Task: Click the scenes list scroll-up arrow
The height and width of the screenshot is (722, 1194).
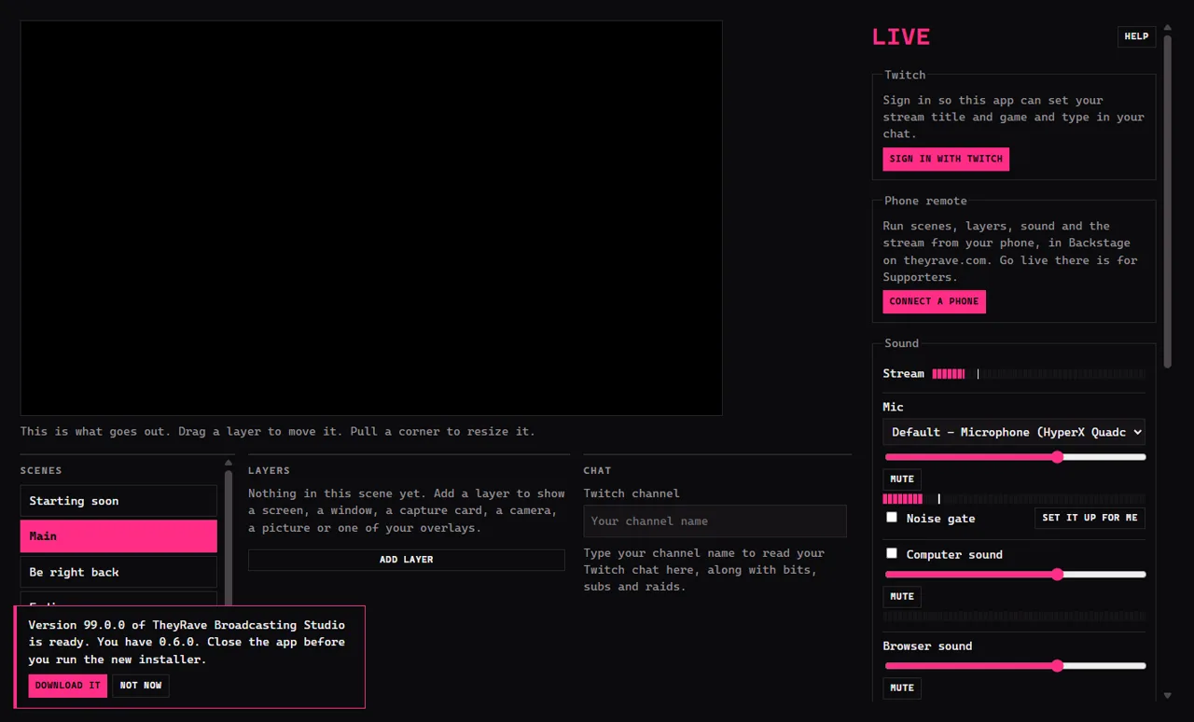Action: tap(229, 463)
